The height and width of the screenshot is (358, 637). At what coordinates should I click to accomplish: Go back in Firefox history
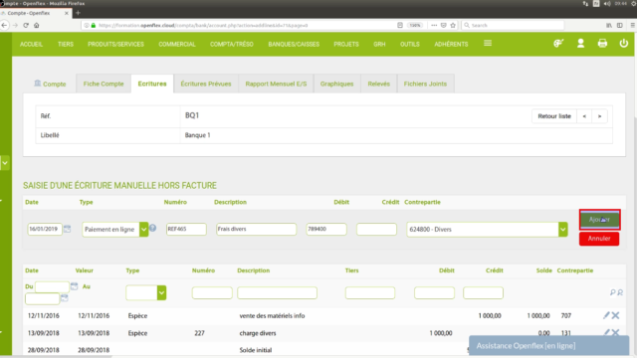point(4,25)
